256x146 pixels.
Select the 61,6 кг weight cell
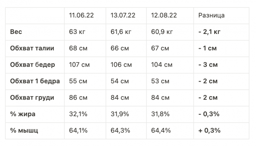coord(121,32)
